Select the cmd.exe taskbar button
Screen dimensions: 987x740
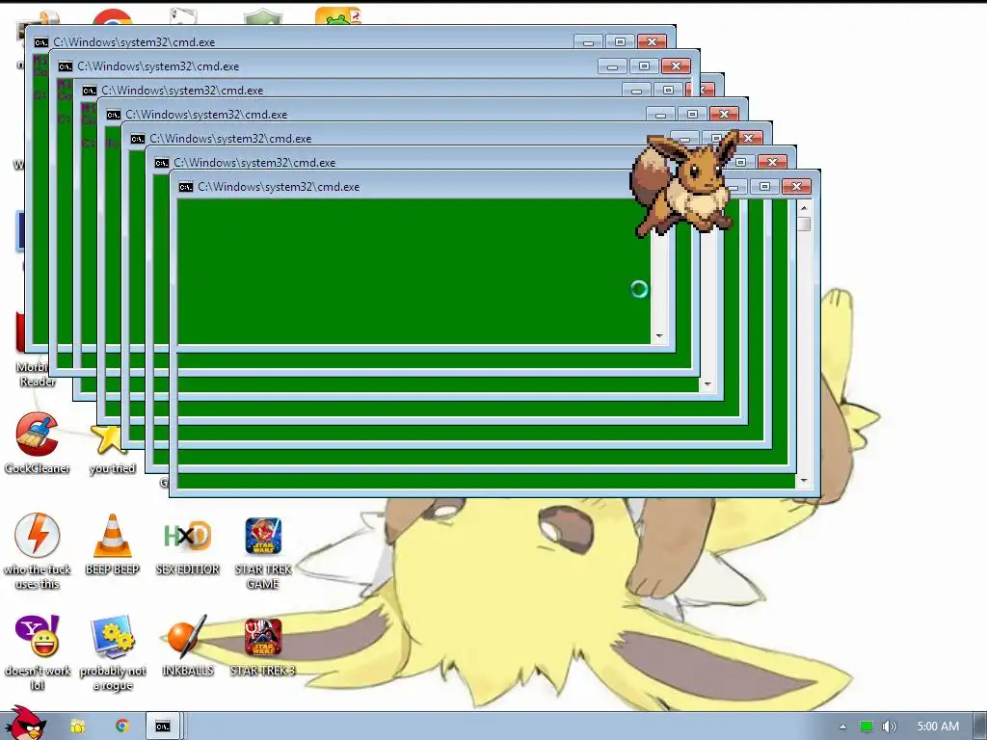[163, 727]
